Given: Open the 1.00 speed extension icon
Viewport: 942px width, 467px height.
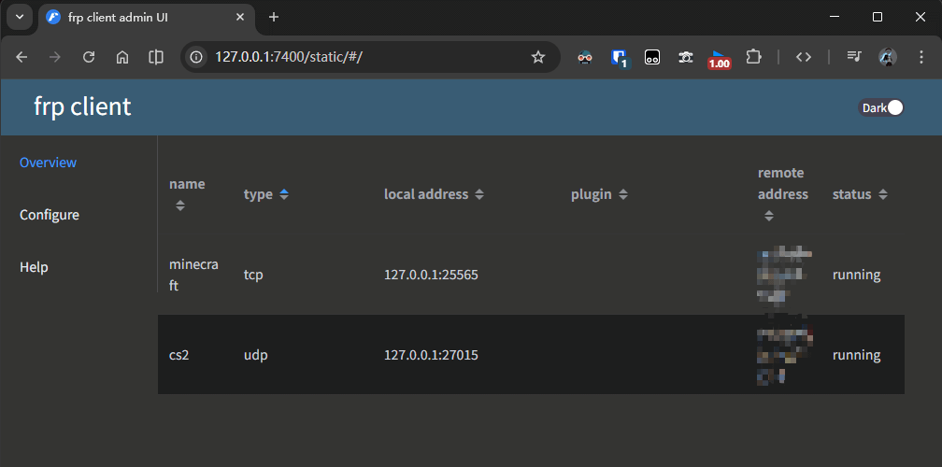Looking at the screenshot, I should point(720,59).
